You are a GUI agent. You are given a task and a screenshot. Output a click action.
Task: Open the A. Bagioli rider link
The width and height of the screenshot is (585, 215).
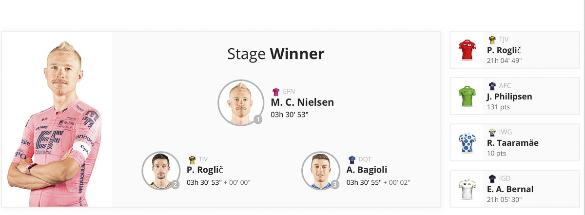[367, 170]
